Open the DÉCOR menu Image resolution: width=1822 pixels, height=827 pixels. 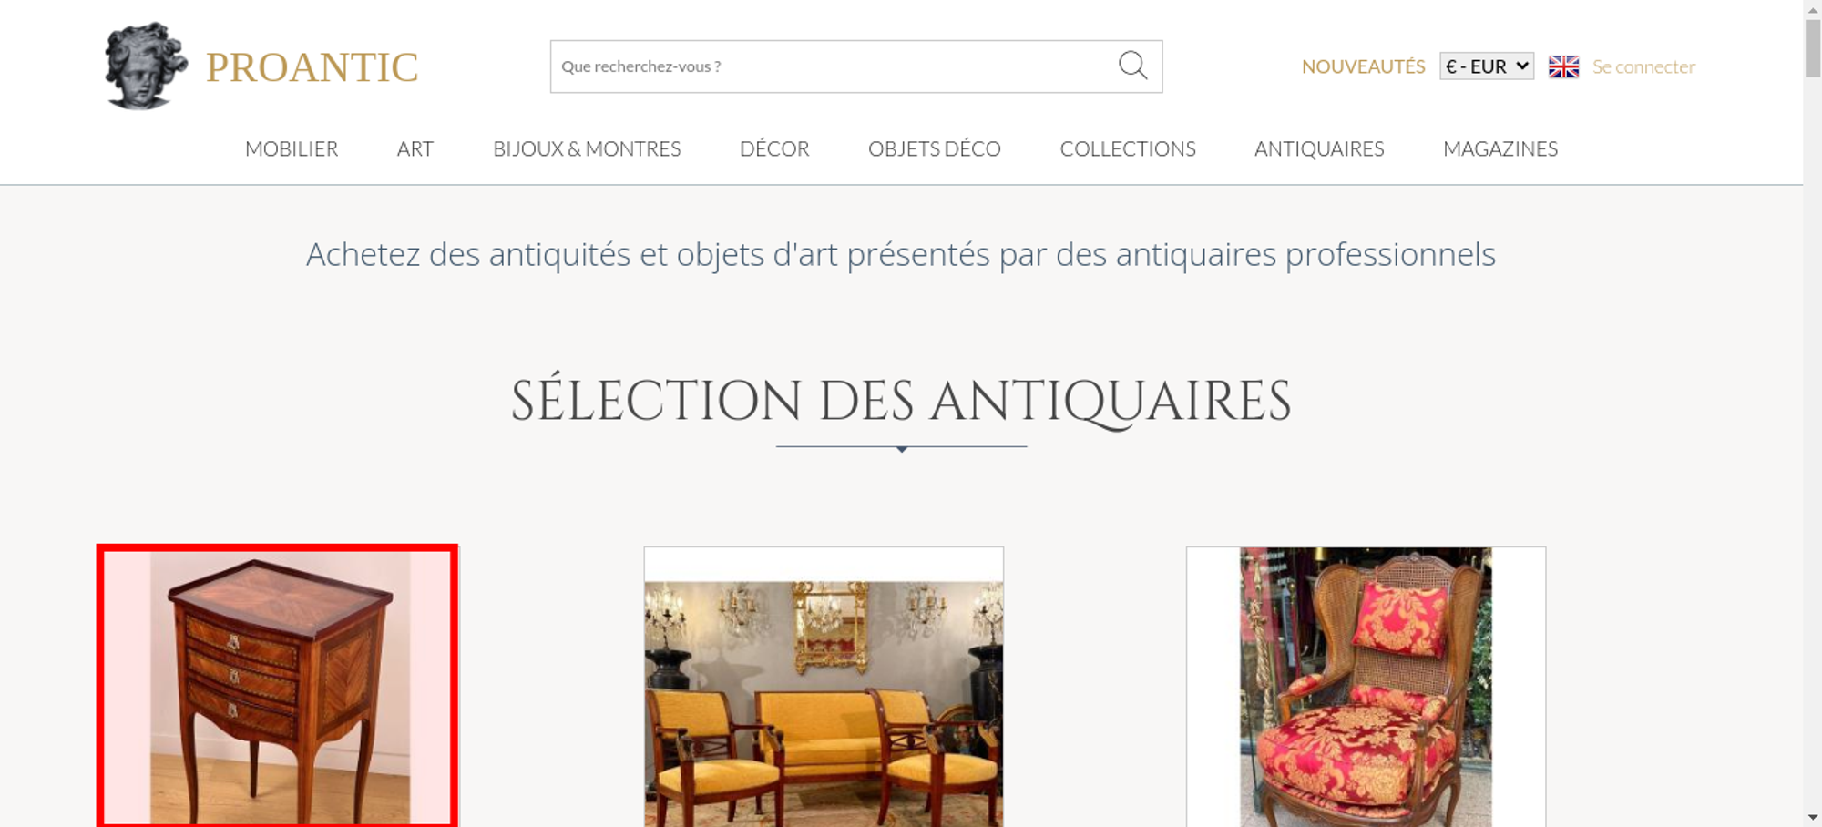coord(774,148)
